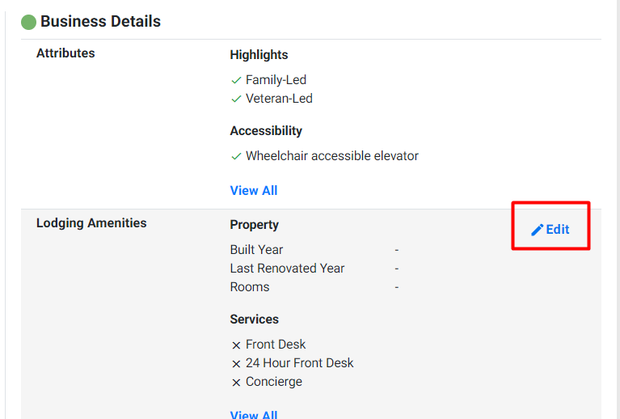Click the X icon next to Concierge

click(236, 383)
